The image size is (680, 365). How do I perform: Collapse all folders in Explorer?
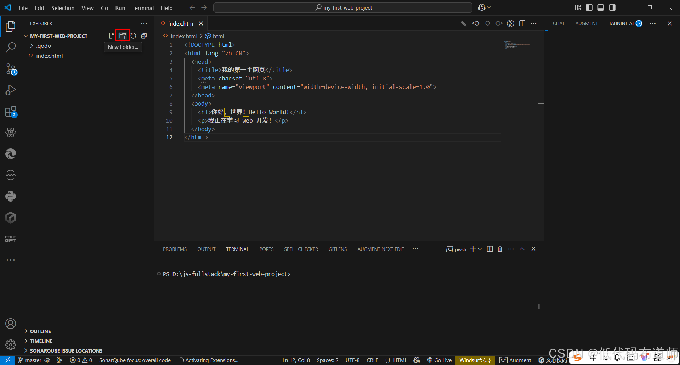(x=144, y=36)
